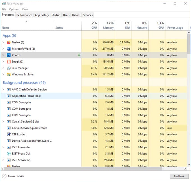Expand the Firefox (8) process group
This screenshot has height=182, width=191.
pyautogui.click(x=3, y=42)
